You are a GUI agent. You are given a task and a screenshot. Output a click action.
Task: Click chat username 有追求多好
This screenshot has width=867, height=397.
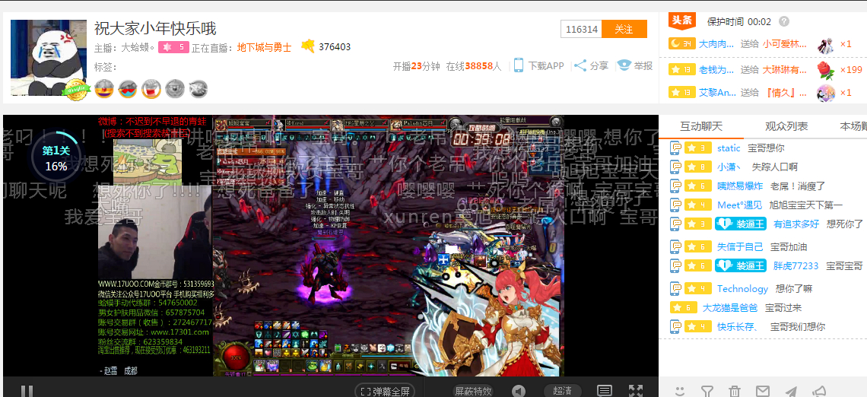(x=796, y=224)
